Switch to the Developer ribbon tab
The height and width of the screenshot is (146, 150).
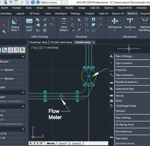61,14
